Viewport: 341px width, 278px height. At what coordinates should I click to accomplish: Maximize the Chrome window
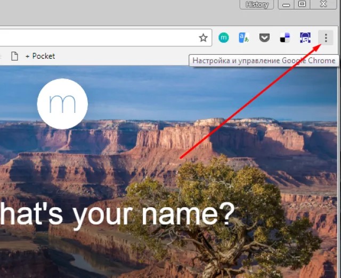pos(302,4)
